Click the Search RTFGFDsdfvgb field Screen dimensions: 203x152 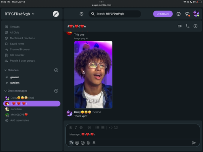point(115,14)
